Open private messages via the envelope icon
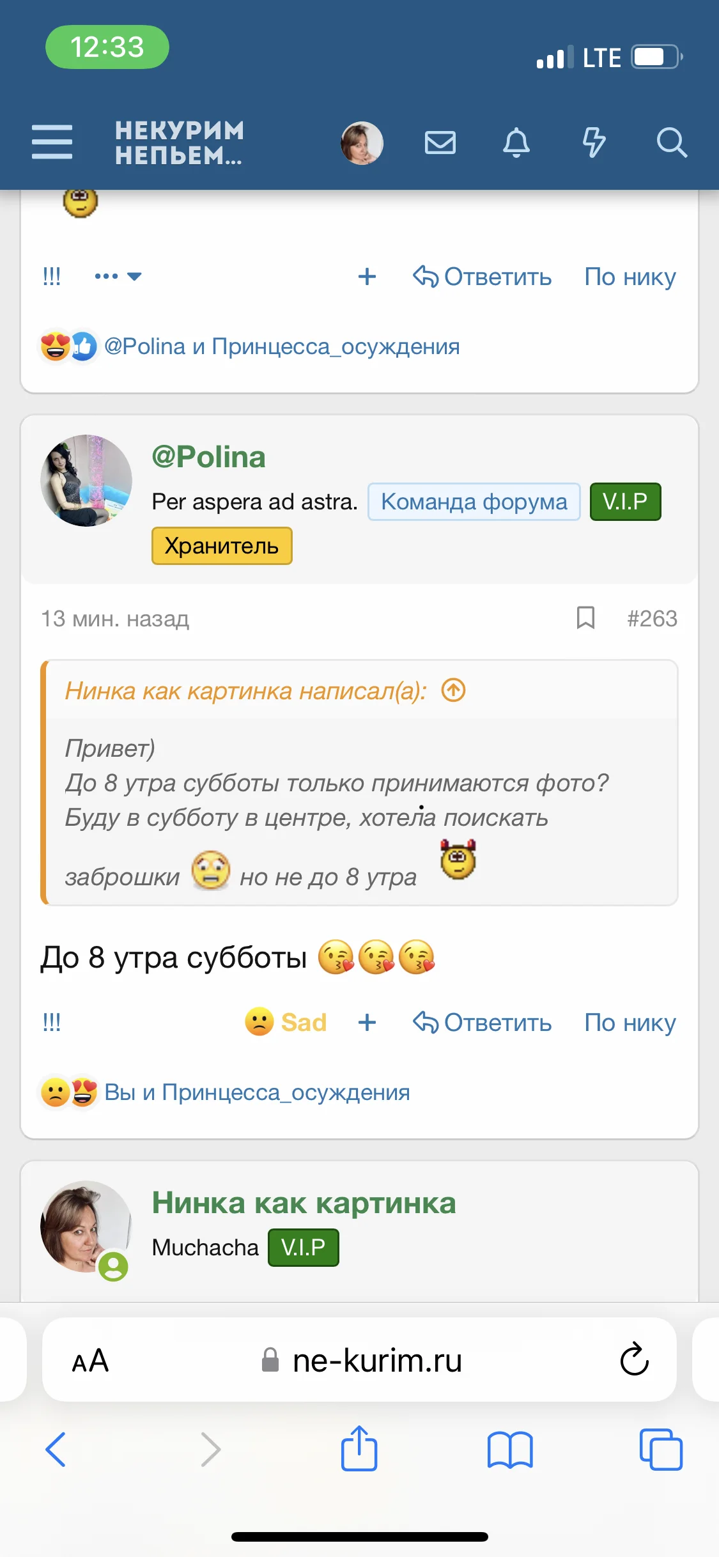 [440, 143]
